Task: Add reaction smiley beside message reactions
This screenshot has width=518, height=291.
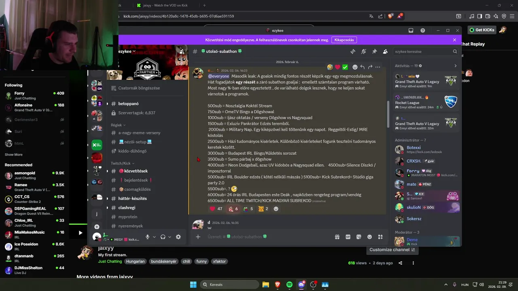Action: 276,209
